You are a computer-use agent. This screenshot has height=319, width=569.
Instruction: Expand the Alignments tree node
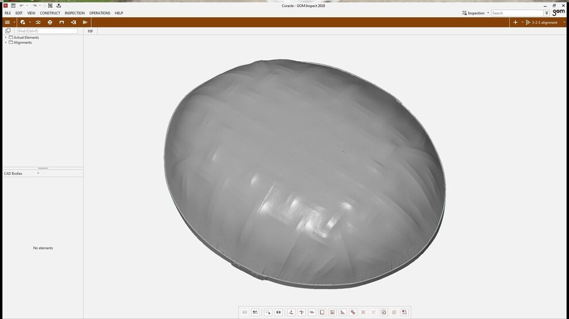click(6, 42)
